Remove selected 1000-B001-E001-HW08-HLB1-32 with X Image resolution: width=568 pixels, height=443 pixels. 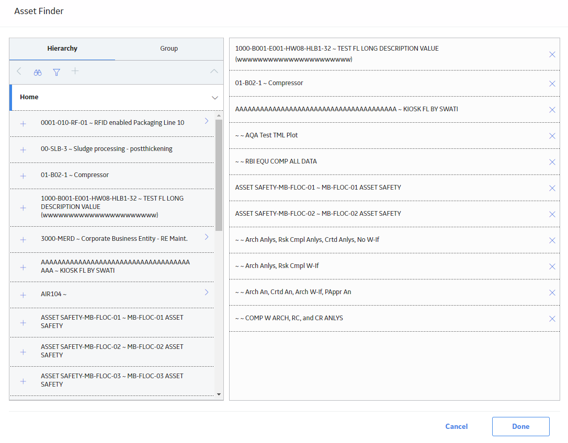552,54
